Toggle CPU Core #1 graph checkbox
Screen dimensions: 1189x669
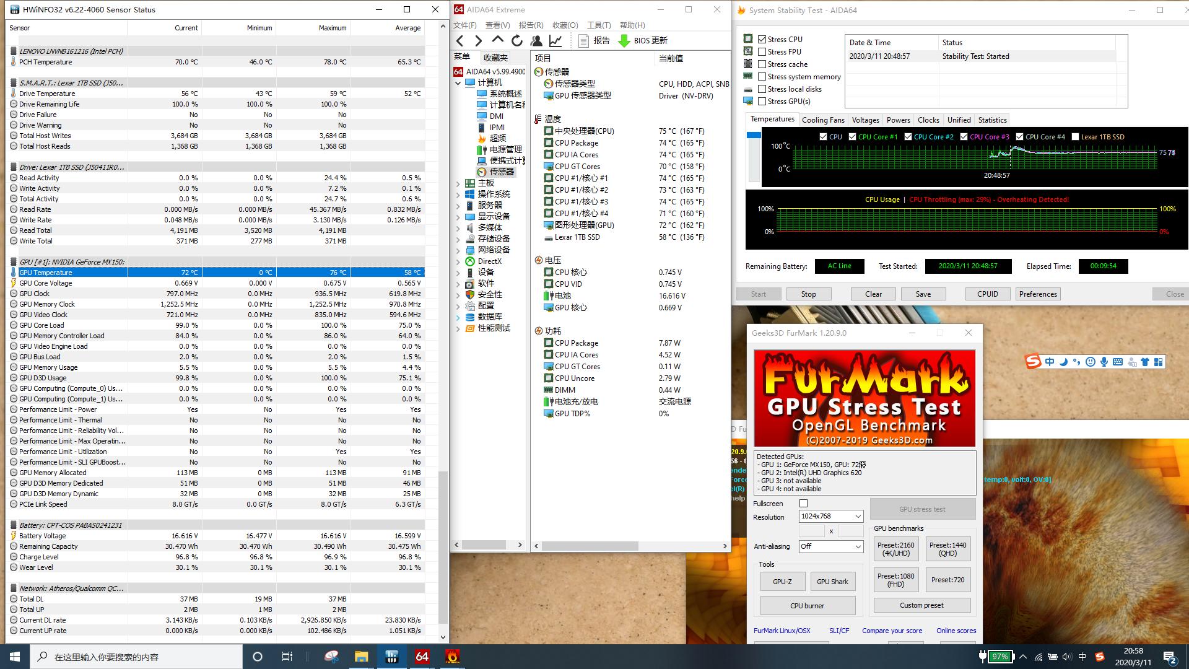tap(853, 137)
